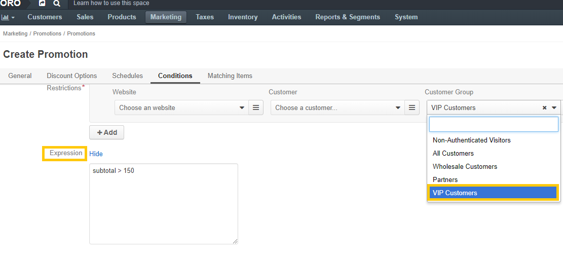Click Learn how to use this space
The image size is (563, 253).
click(111, 3)
